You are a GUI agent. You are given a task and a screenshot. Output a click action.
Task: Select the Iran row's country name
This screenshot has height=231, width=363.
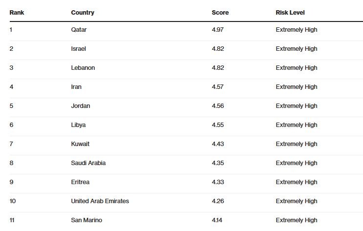(76, 87)
